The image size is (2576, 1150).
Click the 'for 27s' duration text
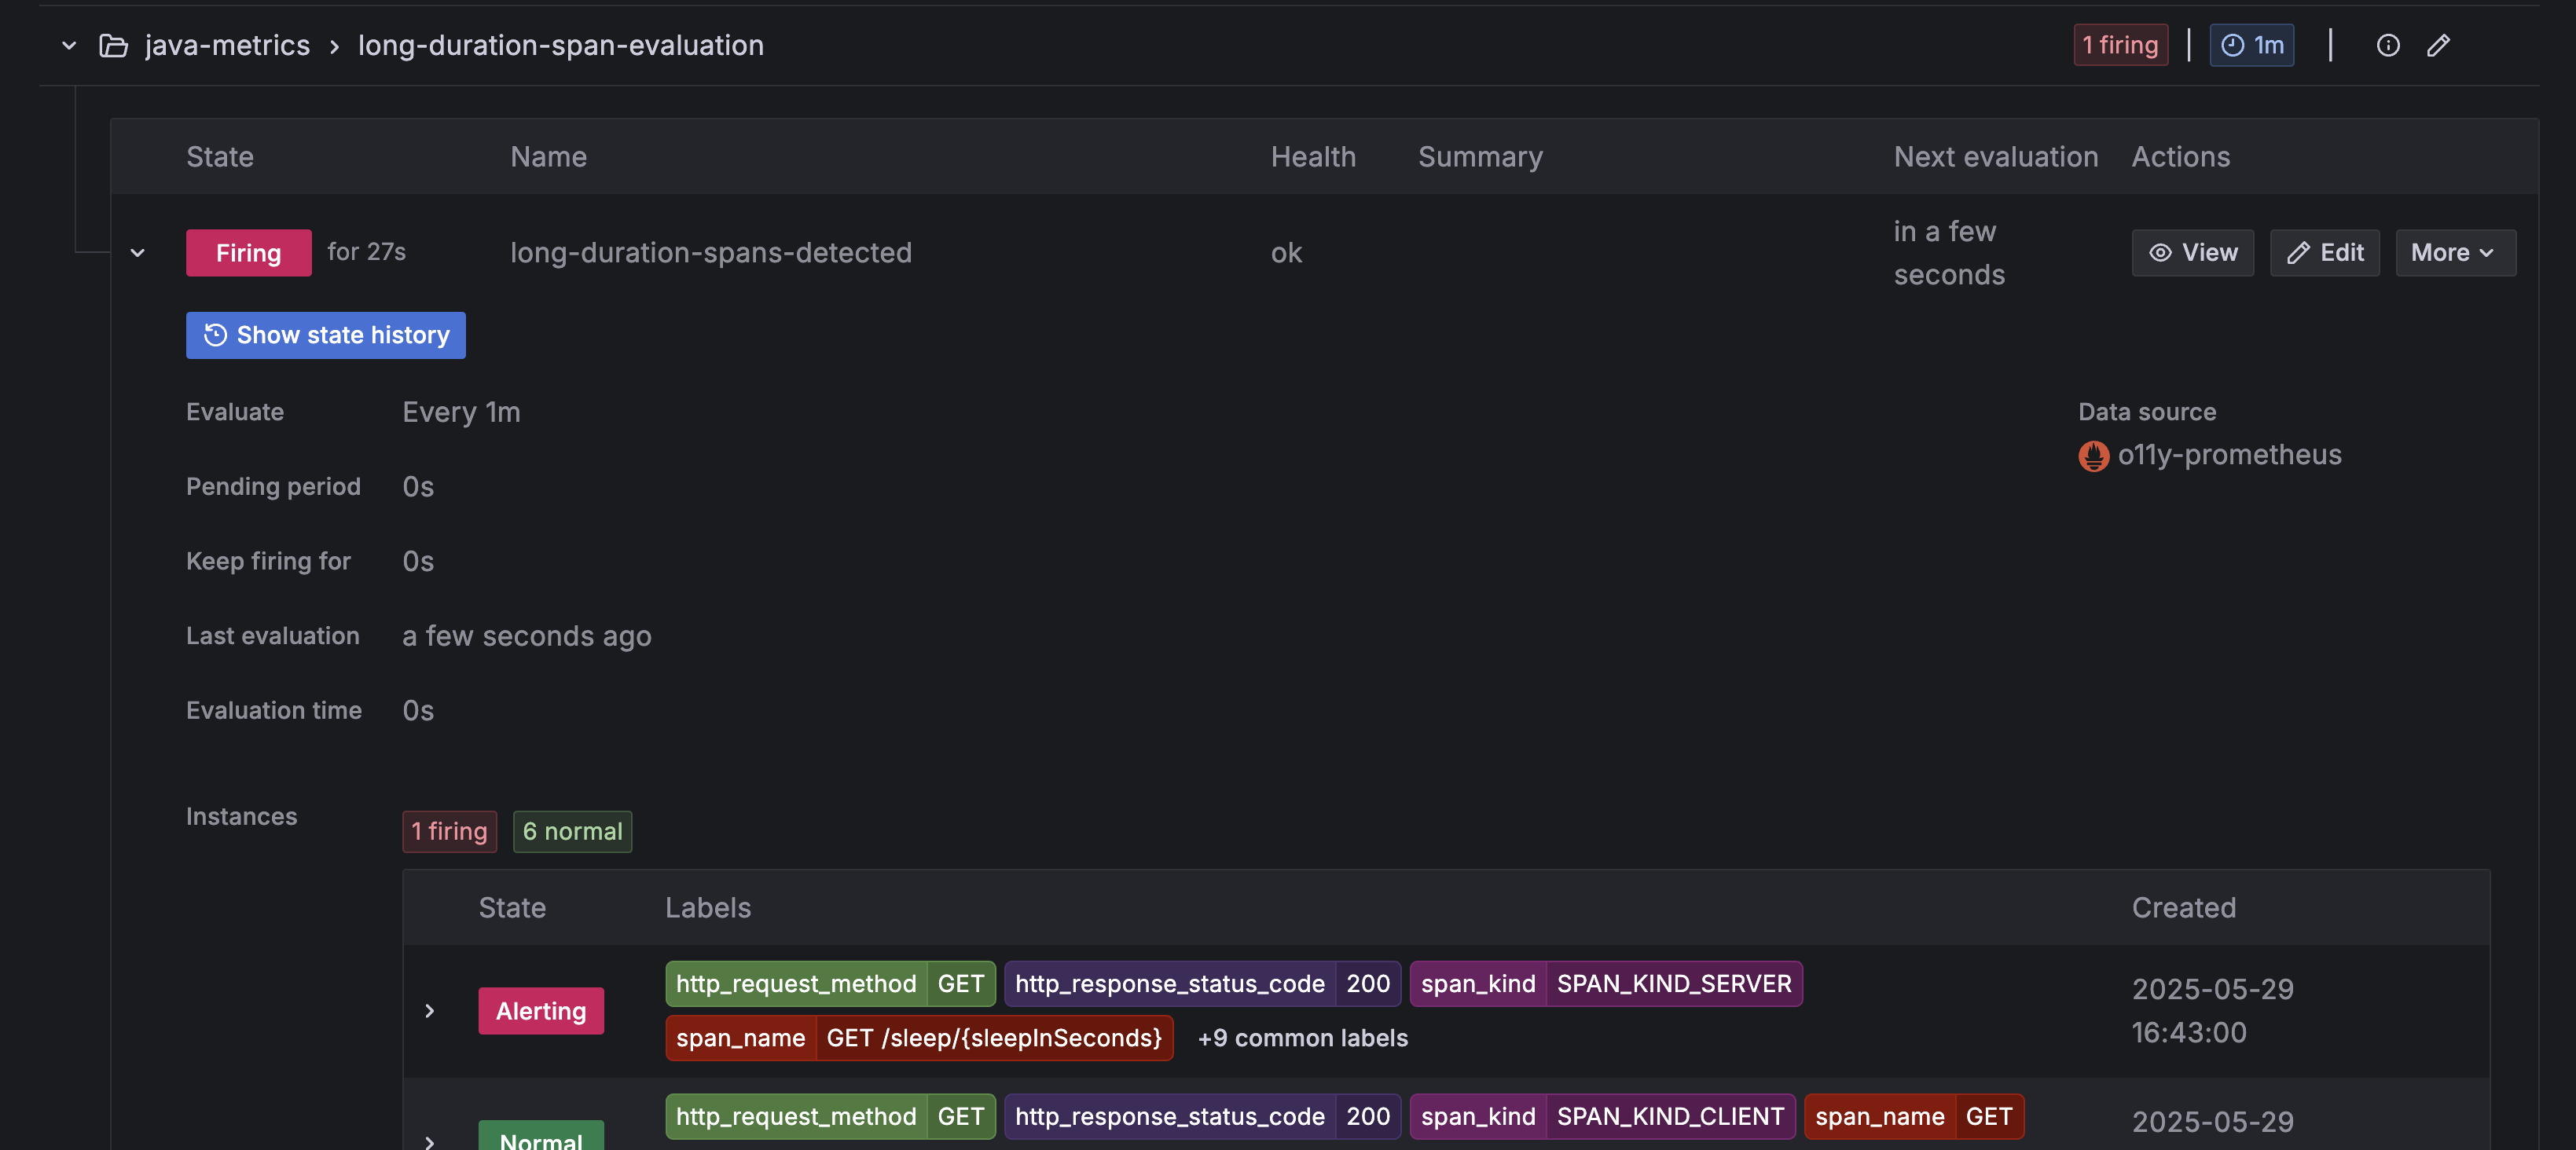coord(366,252)
